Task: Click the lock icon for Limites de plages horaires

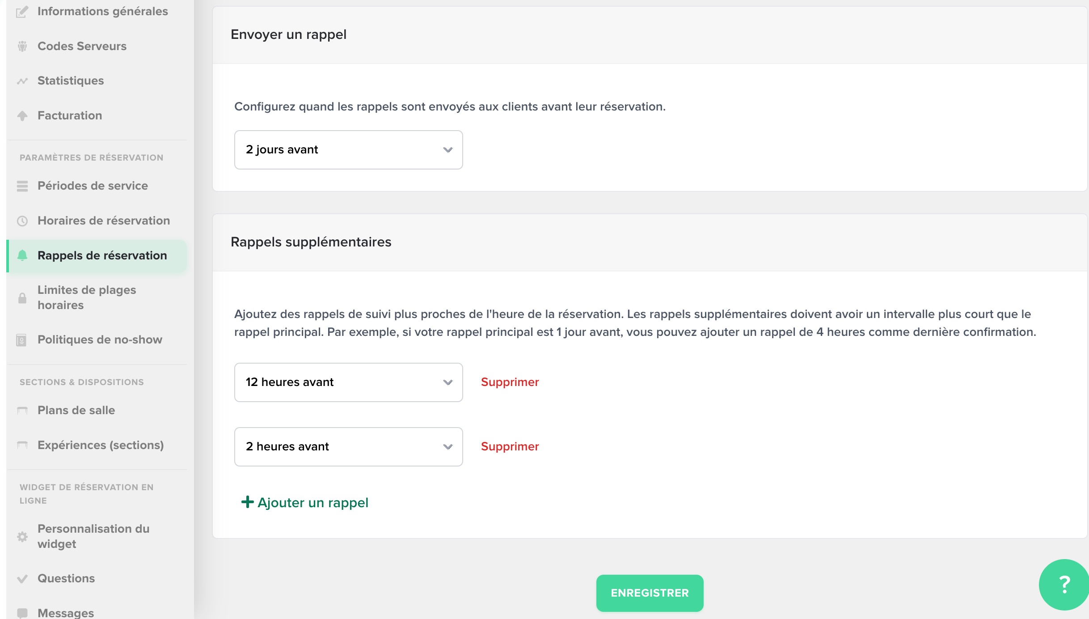Action: point(22,298)
